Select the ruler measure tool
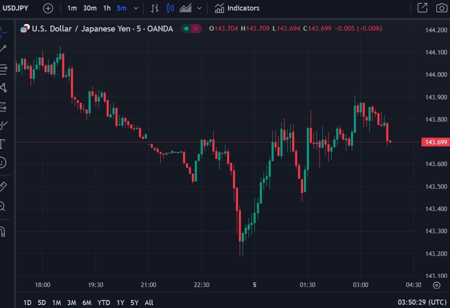The width and height of the screenshot is (450, 308). [3, 187]
